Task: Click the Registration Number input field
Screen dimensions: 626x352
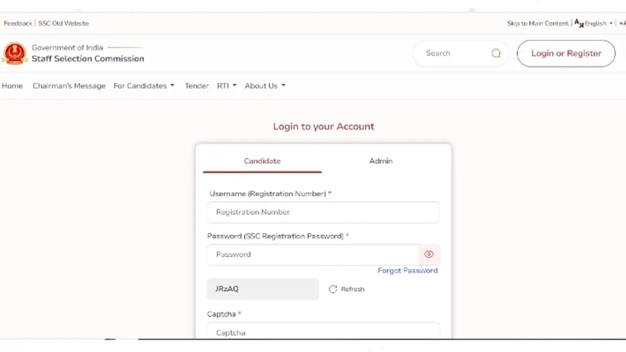Action: [323, 212]
